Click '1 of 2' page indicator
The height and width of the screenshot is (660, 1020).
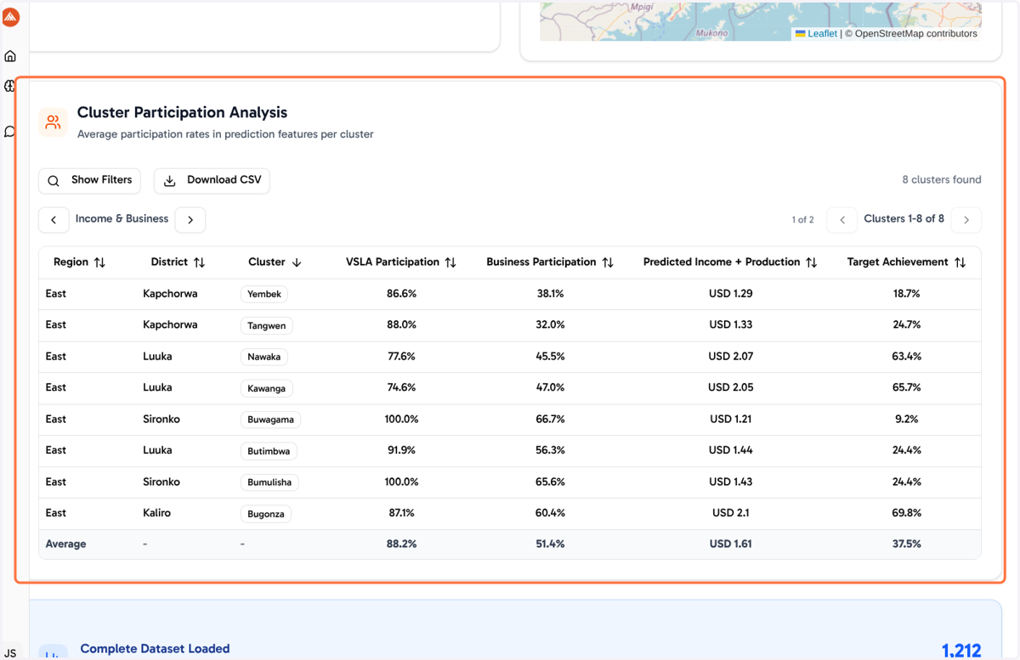click(x=802, y=220)
